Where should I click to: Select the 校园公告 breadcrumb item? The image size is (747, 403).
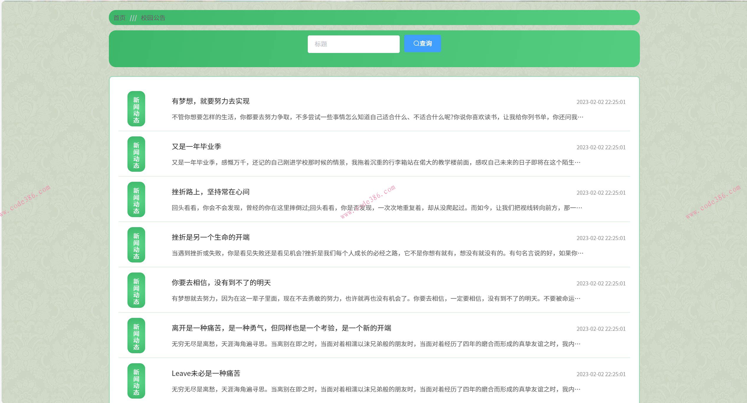[152, 18]
